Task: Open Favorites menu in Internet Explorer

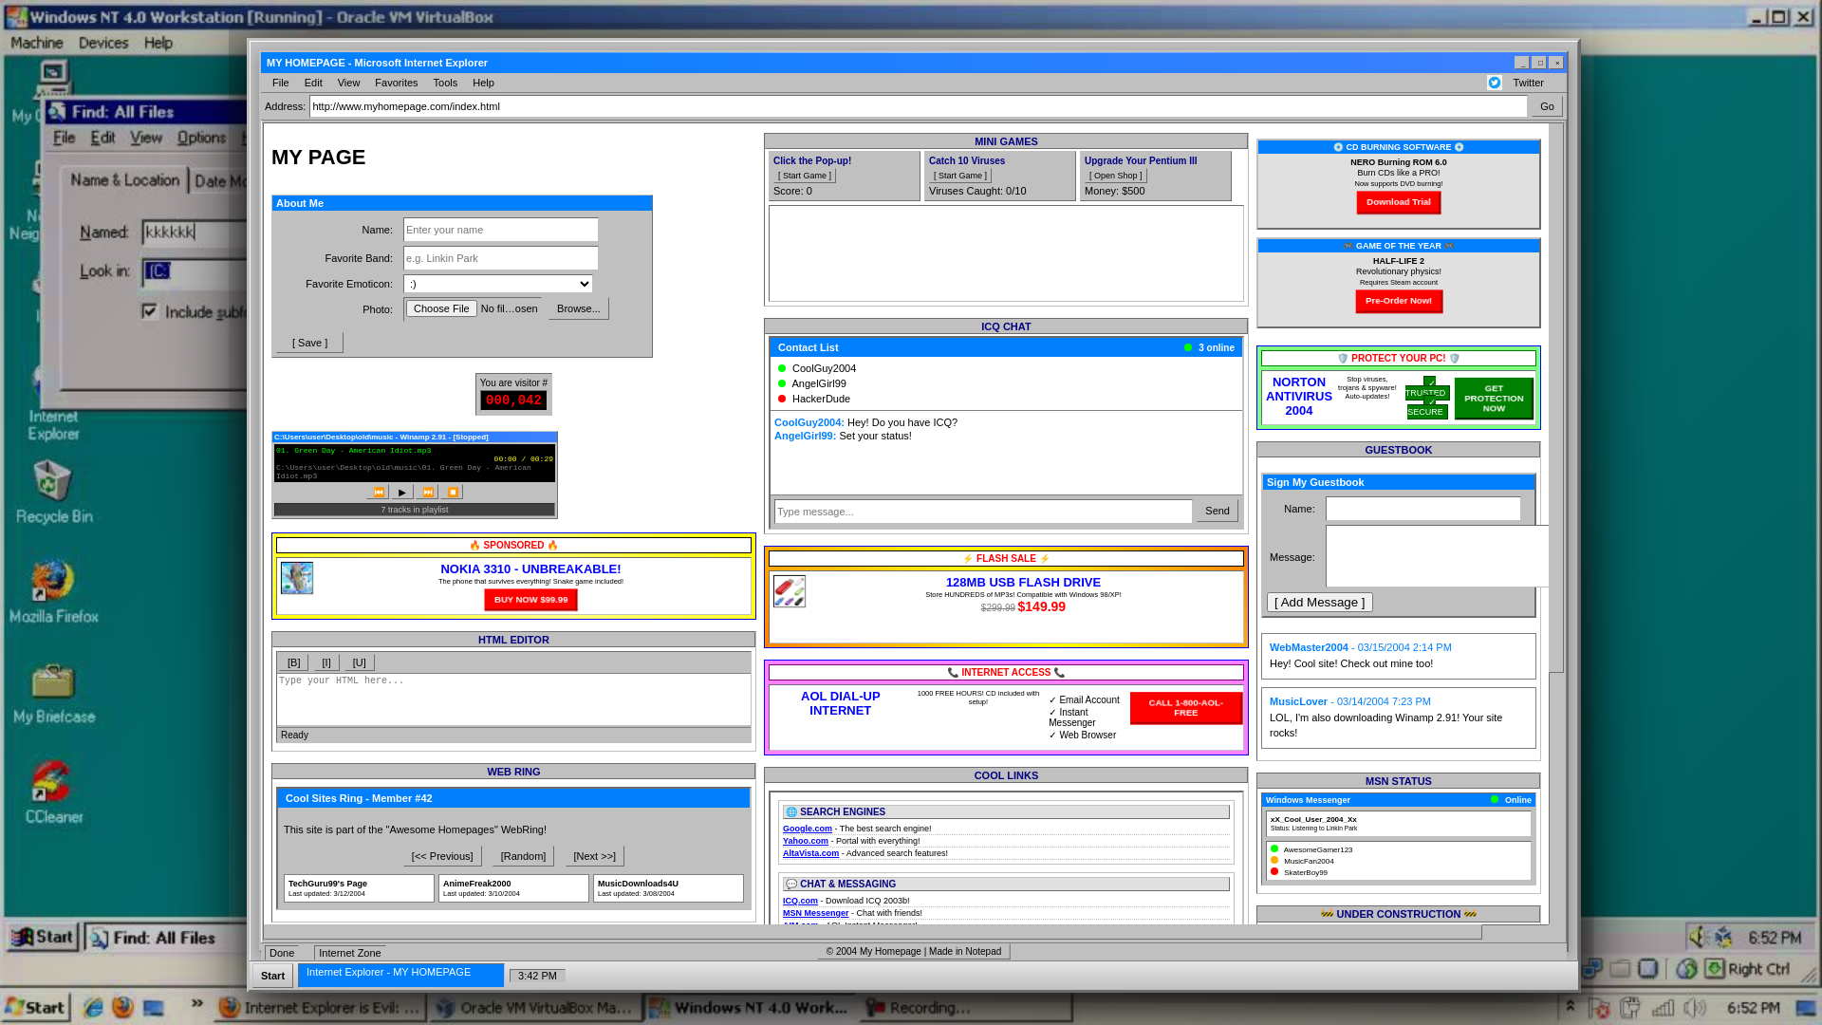Action: 396,83
